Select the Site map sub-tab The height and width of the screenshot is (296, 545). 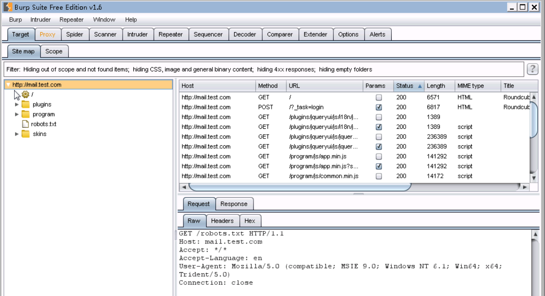23,52
